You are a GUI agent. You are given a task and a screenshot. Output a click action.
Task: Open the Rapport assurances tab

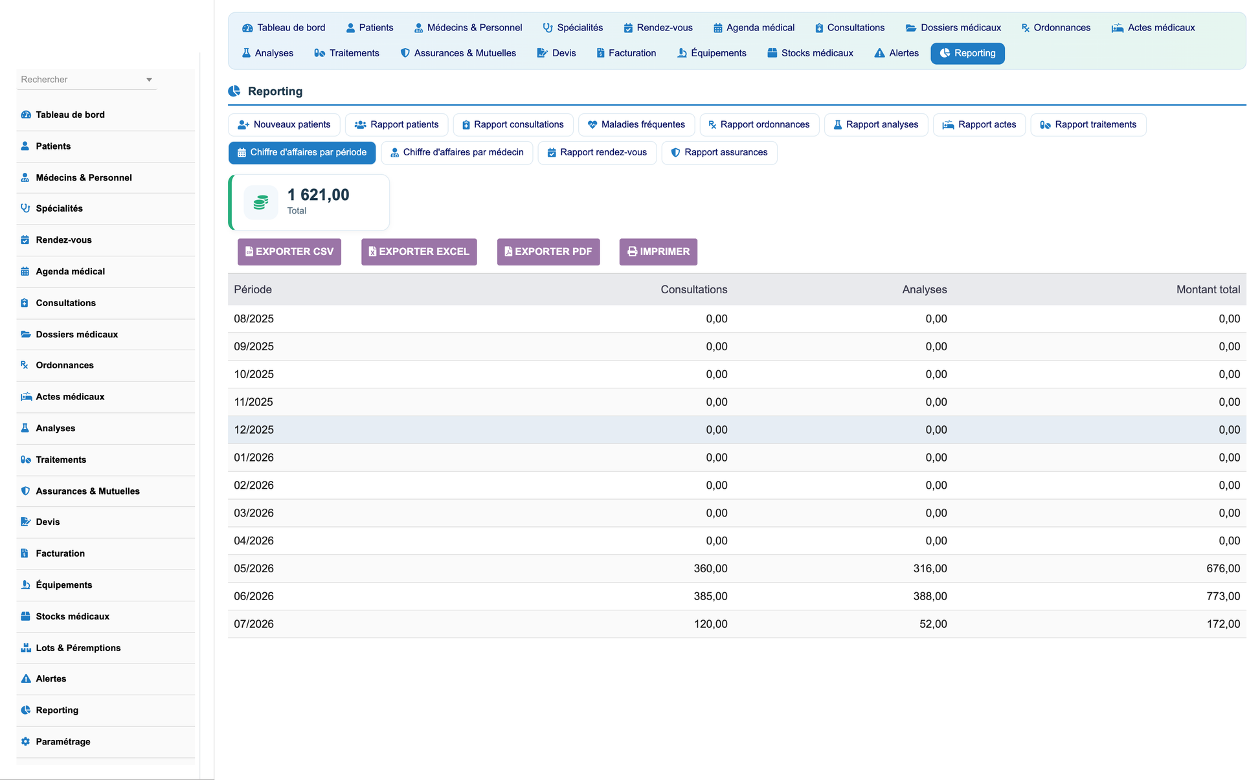pos(719,153)
